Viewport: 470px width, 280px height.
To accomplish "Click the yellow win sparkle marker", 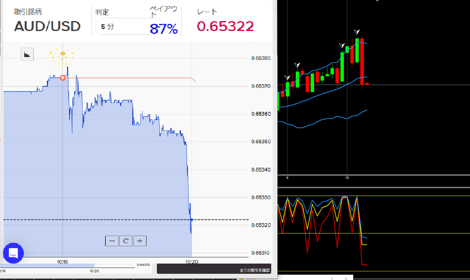I will click(63, 58).
